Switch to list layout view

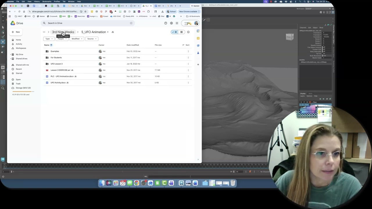pos(174,32)
